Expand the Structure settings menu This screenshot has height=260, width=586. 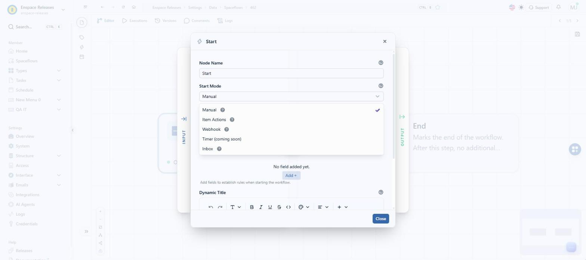[34, 156]
